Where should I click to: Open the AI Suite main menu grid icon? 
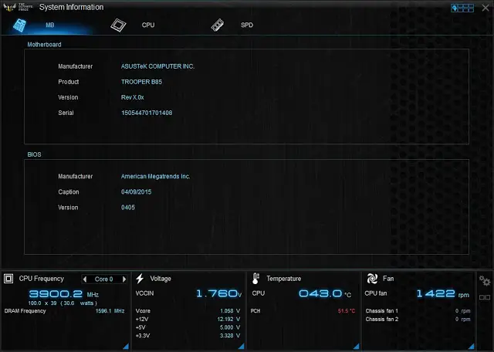point(462,8)
